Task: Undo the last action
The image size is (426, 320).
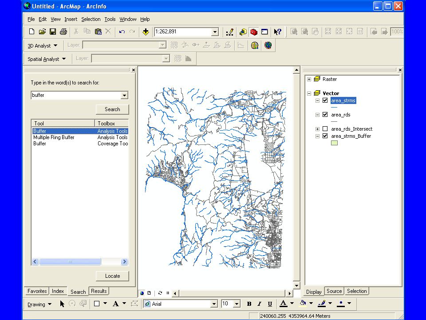Action: pos(122,32)
